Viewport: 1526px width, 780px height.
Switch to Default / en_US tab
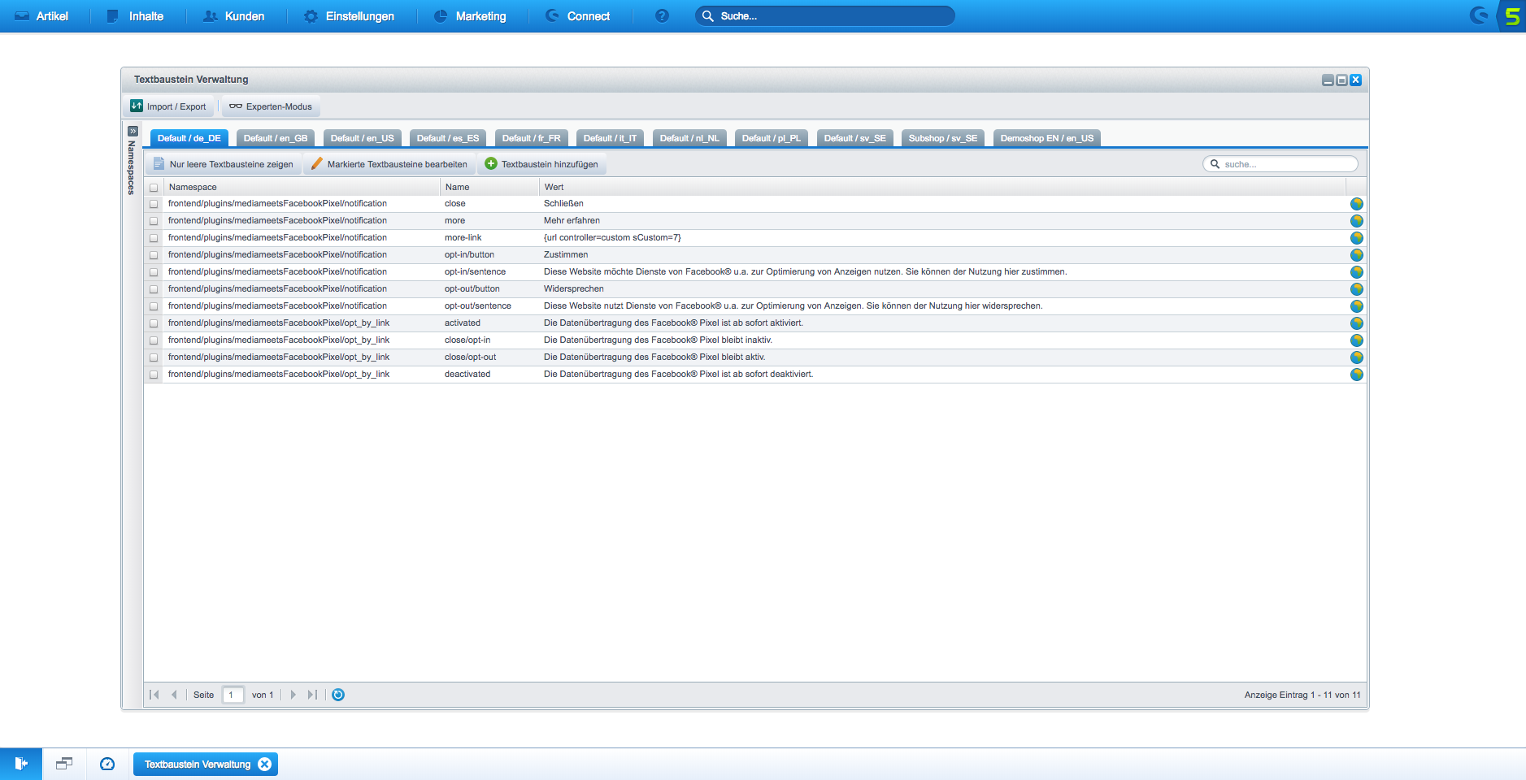coord(362,138)
